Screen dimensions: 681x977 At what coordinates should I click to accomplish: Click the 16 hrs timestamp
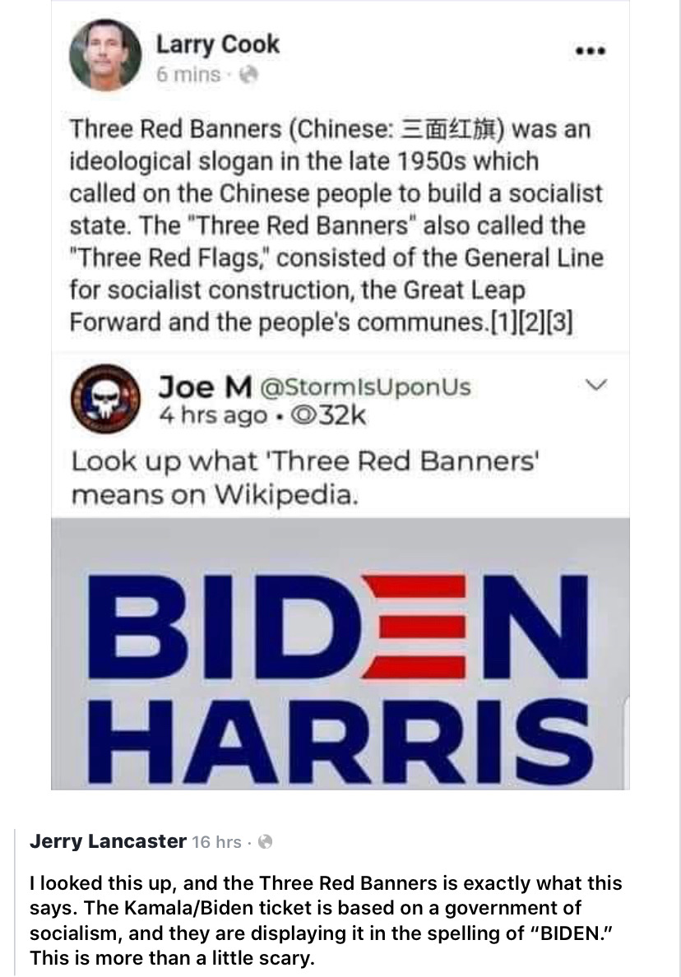click(216, 842)
